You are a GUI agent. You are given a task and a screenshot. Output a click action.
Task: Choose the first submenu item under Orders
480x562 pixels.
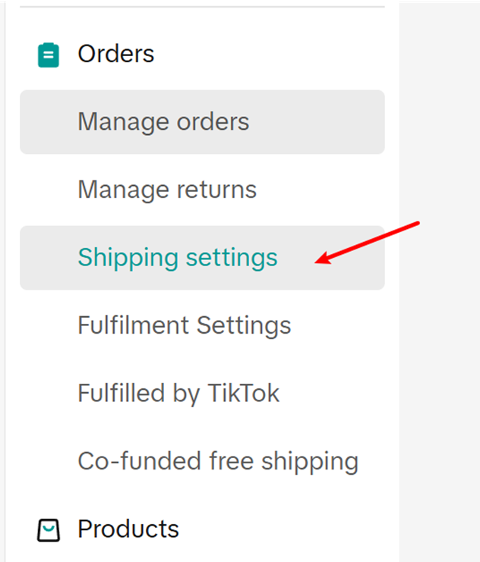[163, 122]
